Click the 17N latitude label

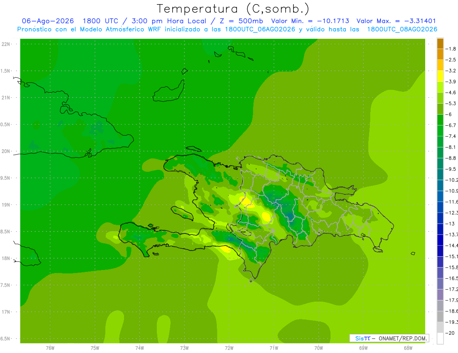pos(6,312)
